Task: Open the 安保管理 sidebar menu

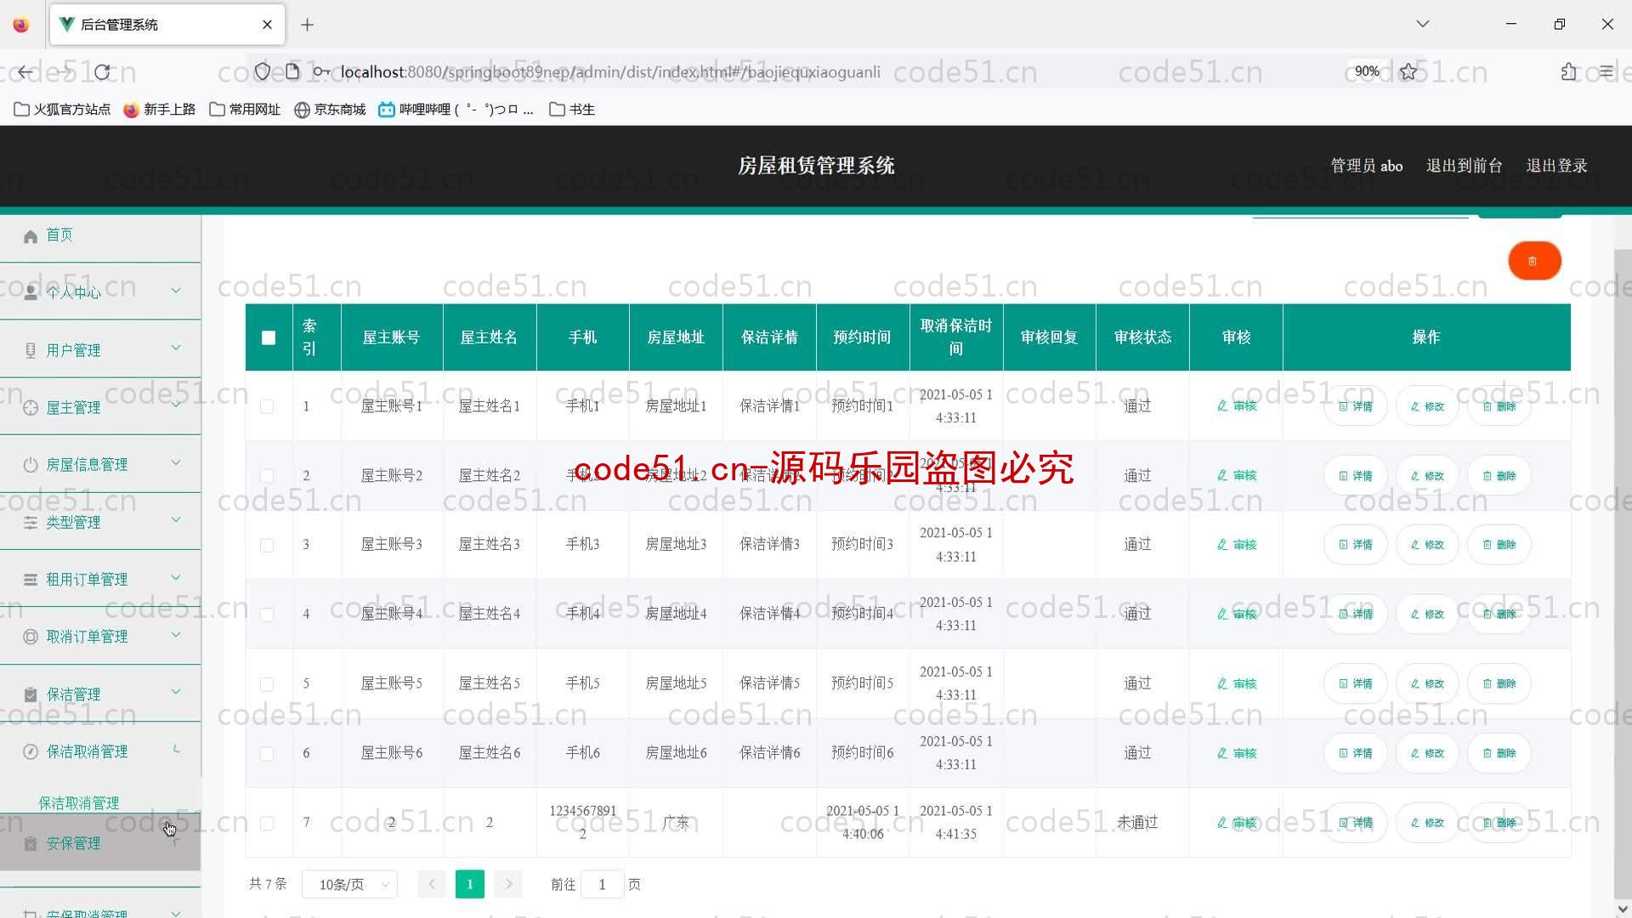Action: click(100, 843)
